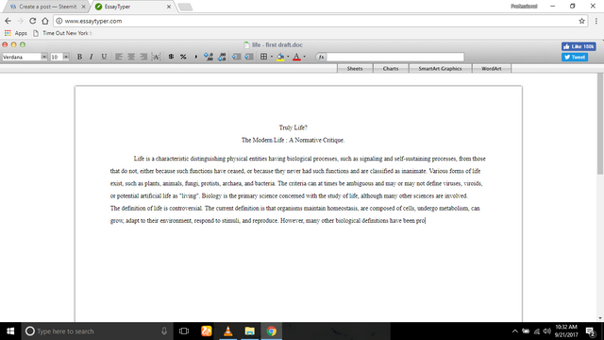The height and width of the screenshot is (340, 604).
Task: Click the Type here to search box
Action: coord(96,331)
